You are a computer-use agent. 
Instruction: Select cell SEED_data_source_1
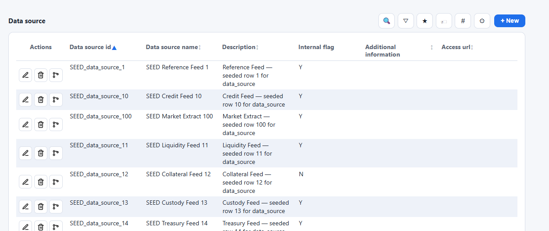point(97,68)
